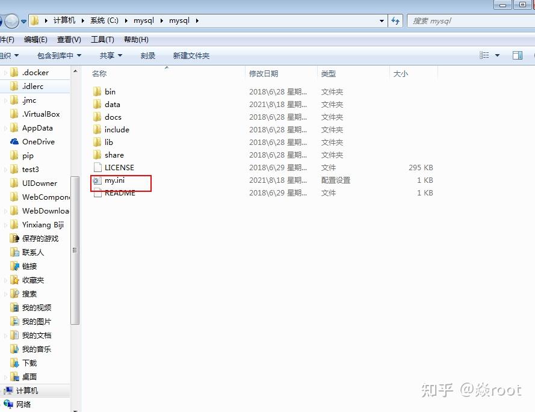535x412 pixels.
Task: Open the address bar history dropdown
Action: [382, 21]
